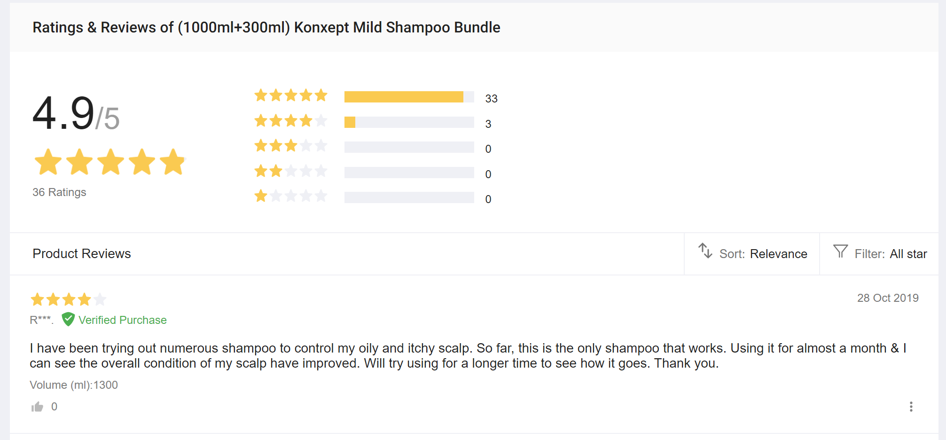The height and width of the screenshot is (440, 946).
Task: Click the thumbs-up like icon
Action: pyautogui.click(x=37, y=407)
